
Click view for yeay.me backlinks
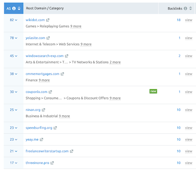pos(189,140)
